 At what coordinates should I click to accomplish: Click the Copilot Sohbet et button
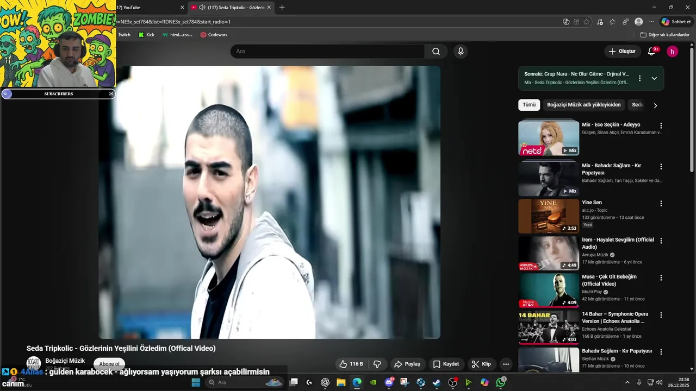point(676,22)
